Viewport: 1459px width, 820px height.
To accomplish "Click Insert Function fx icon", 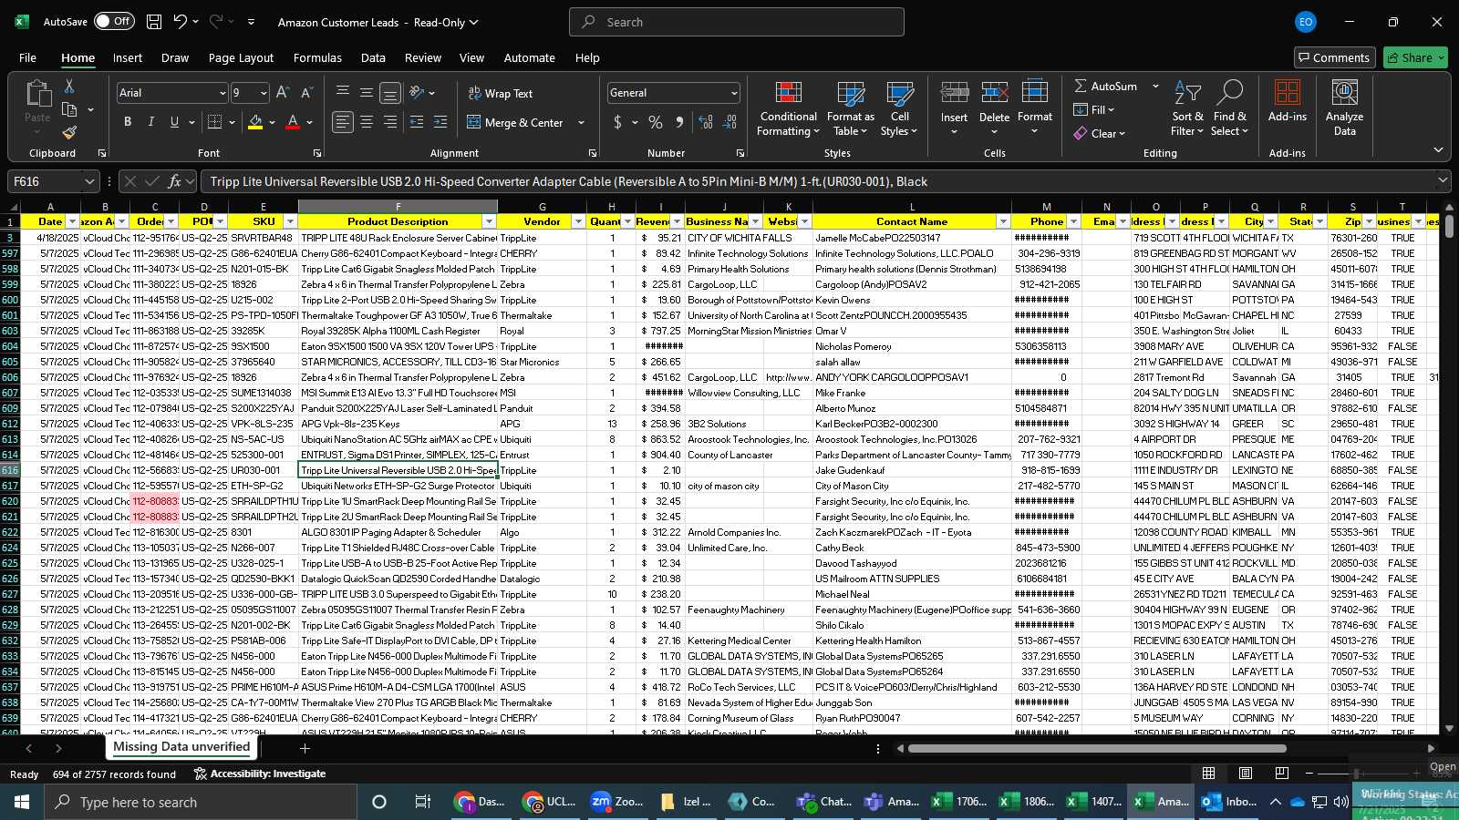I will [175, 181].
